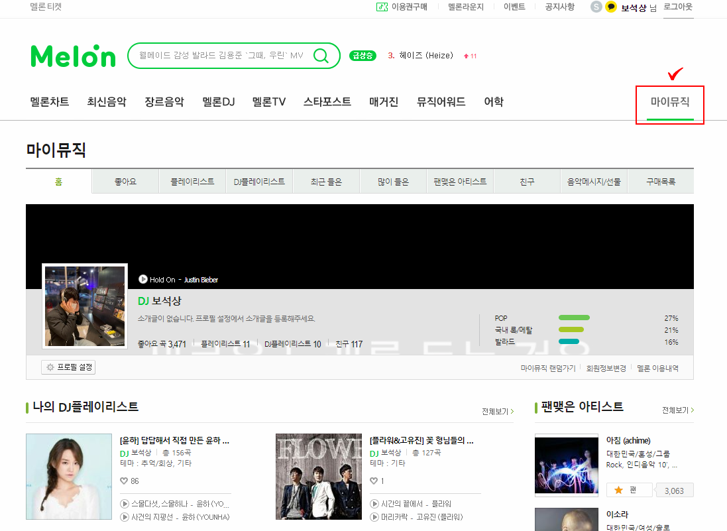Open 전체보기 for 팬맺은 아티스트
Viewport: 727px width, 531px height.
click(678, 410)
